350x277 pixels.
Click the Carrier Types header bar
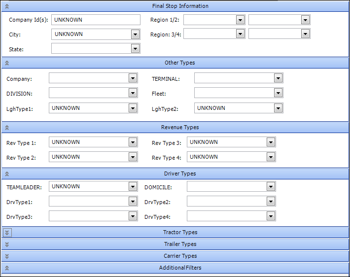tap(180, 256)
